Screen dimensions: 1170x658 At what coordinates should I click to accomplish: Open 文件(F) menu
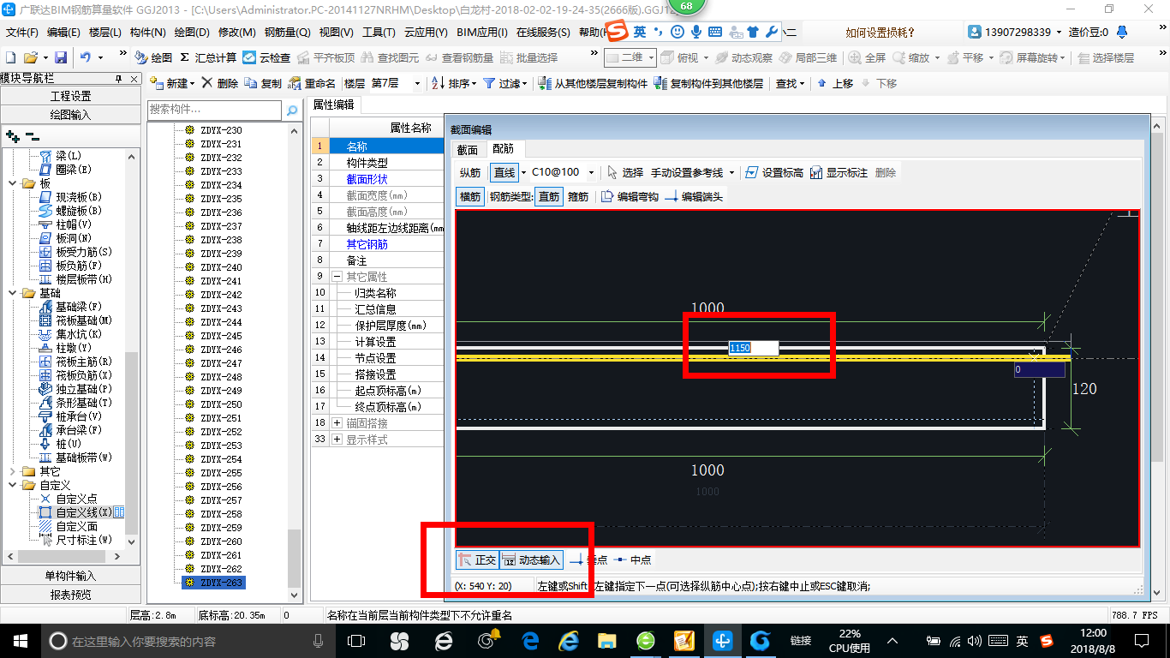coord(22,33)
